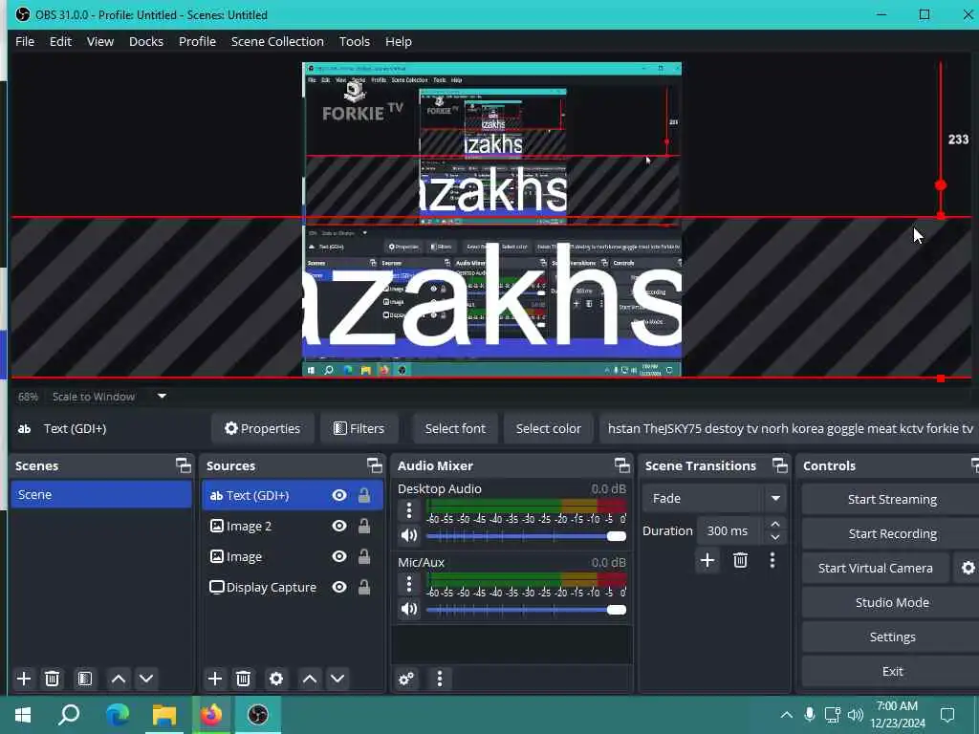This screenshot has height=734, width=979.
Task: Pop out the Audio Mixer dock
Action: [x=622, y=465]
